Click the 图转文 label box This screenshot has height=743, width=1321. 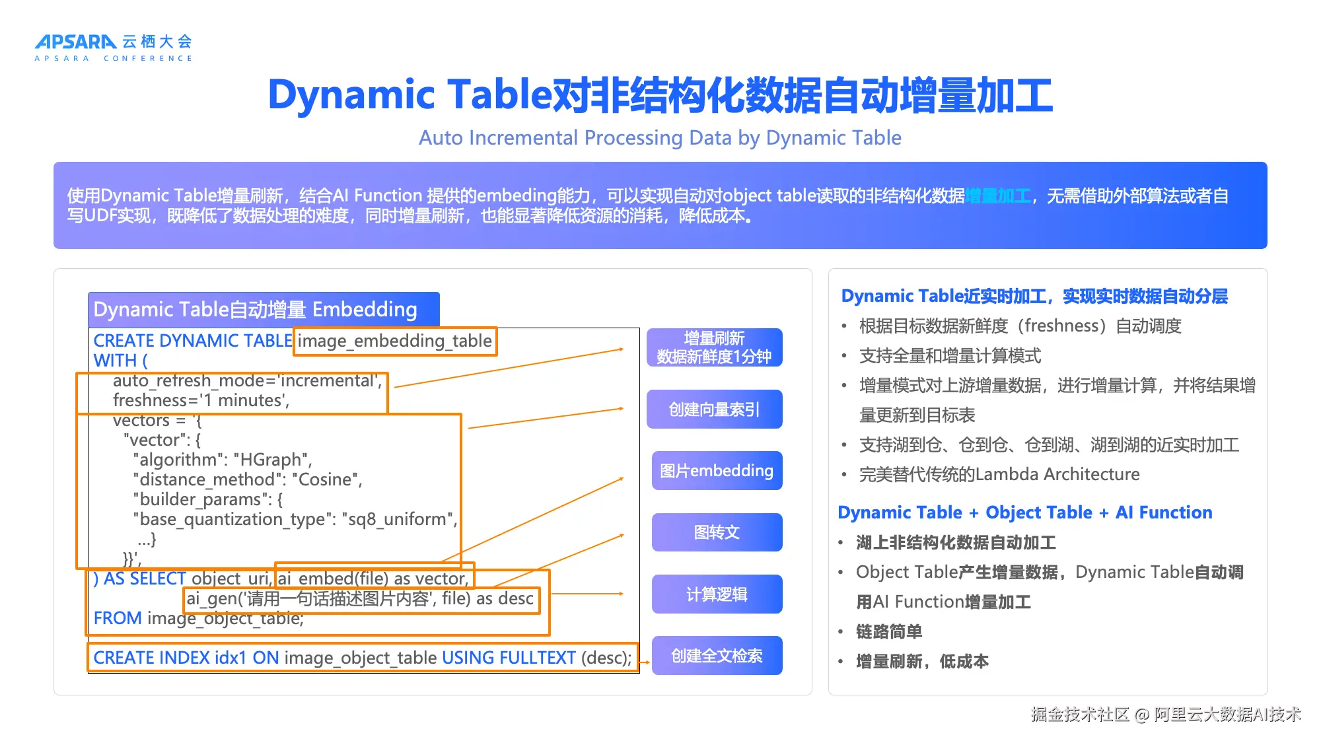pyautogui.click(x=717, y=532)
